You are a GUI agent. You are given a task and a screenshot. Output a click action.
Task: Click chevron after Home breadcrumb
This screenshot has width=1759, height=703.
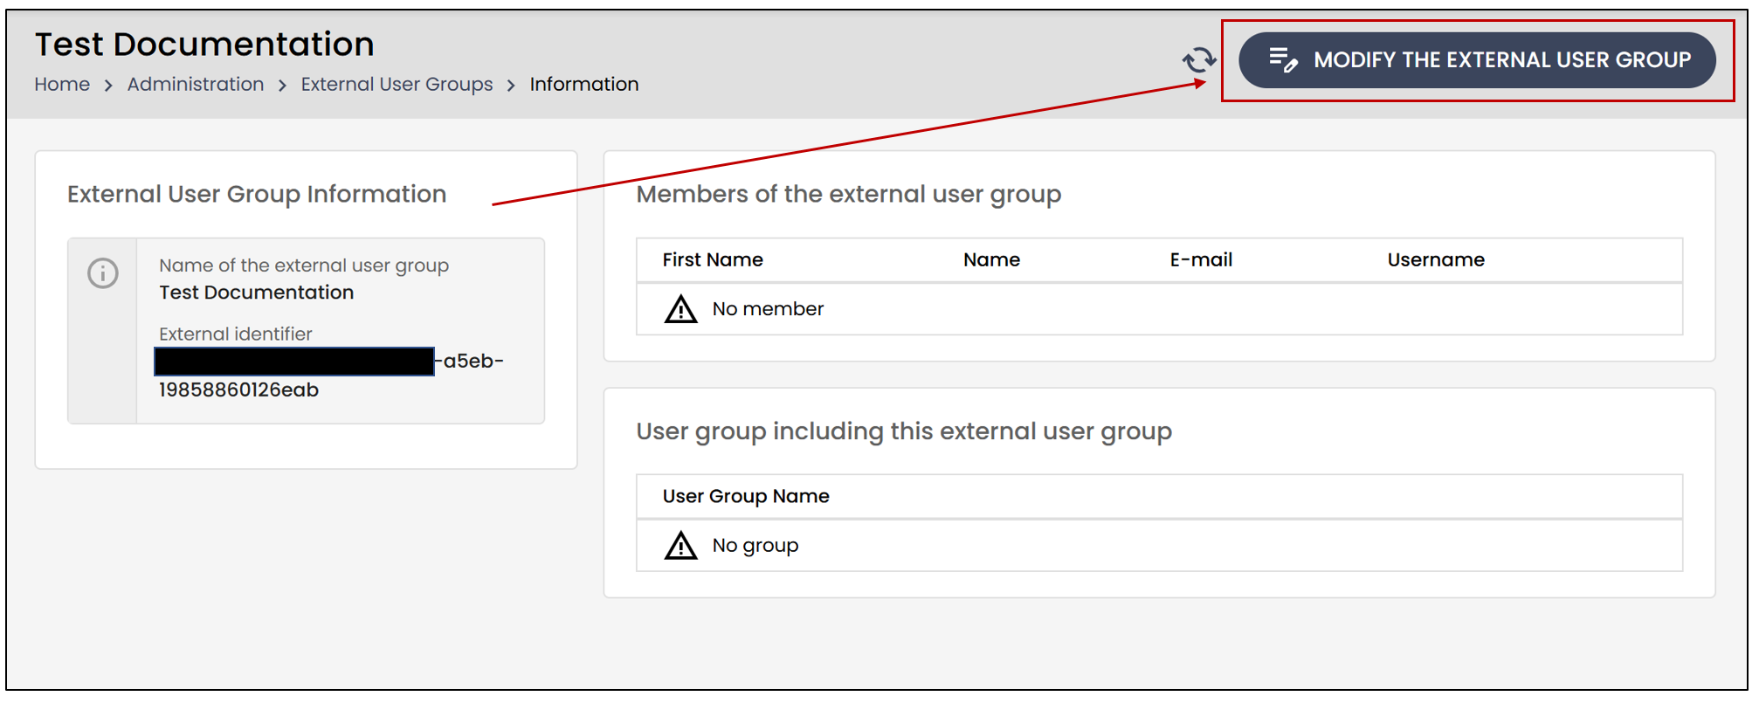coord(108,85)
